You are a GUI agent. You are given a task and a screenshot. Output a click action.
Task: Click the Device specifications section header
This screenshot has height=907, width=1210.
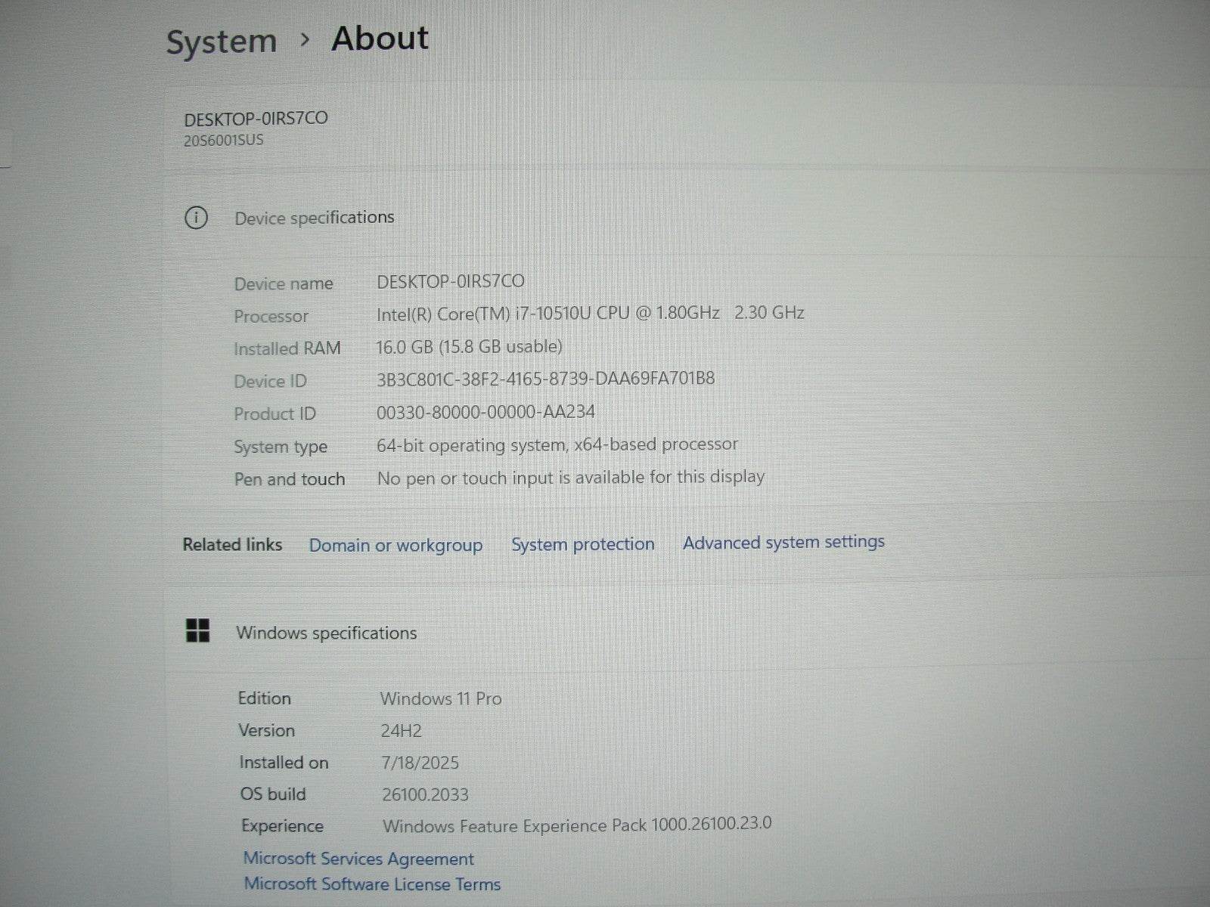315,218
